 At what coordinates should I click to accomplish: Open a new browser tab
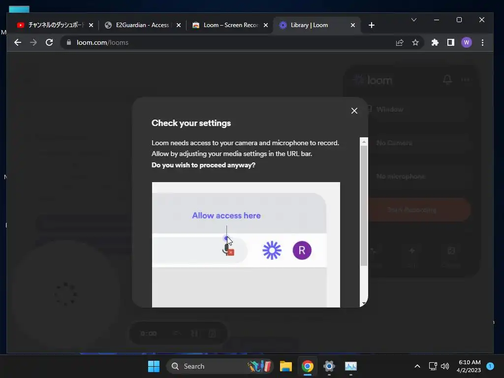372,25
